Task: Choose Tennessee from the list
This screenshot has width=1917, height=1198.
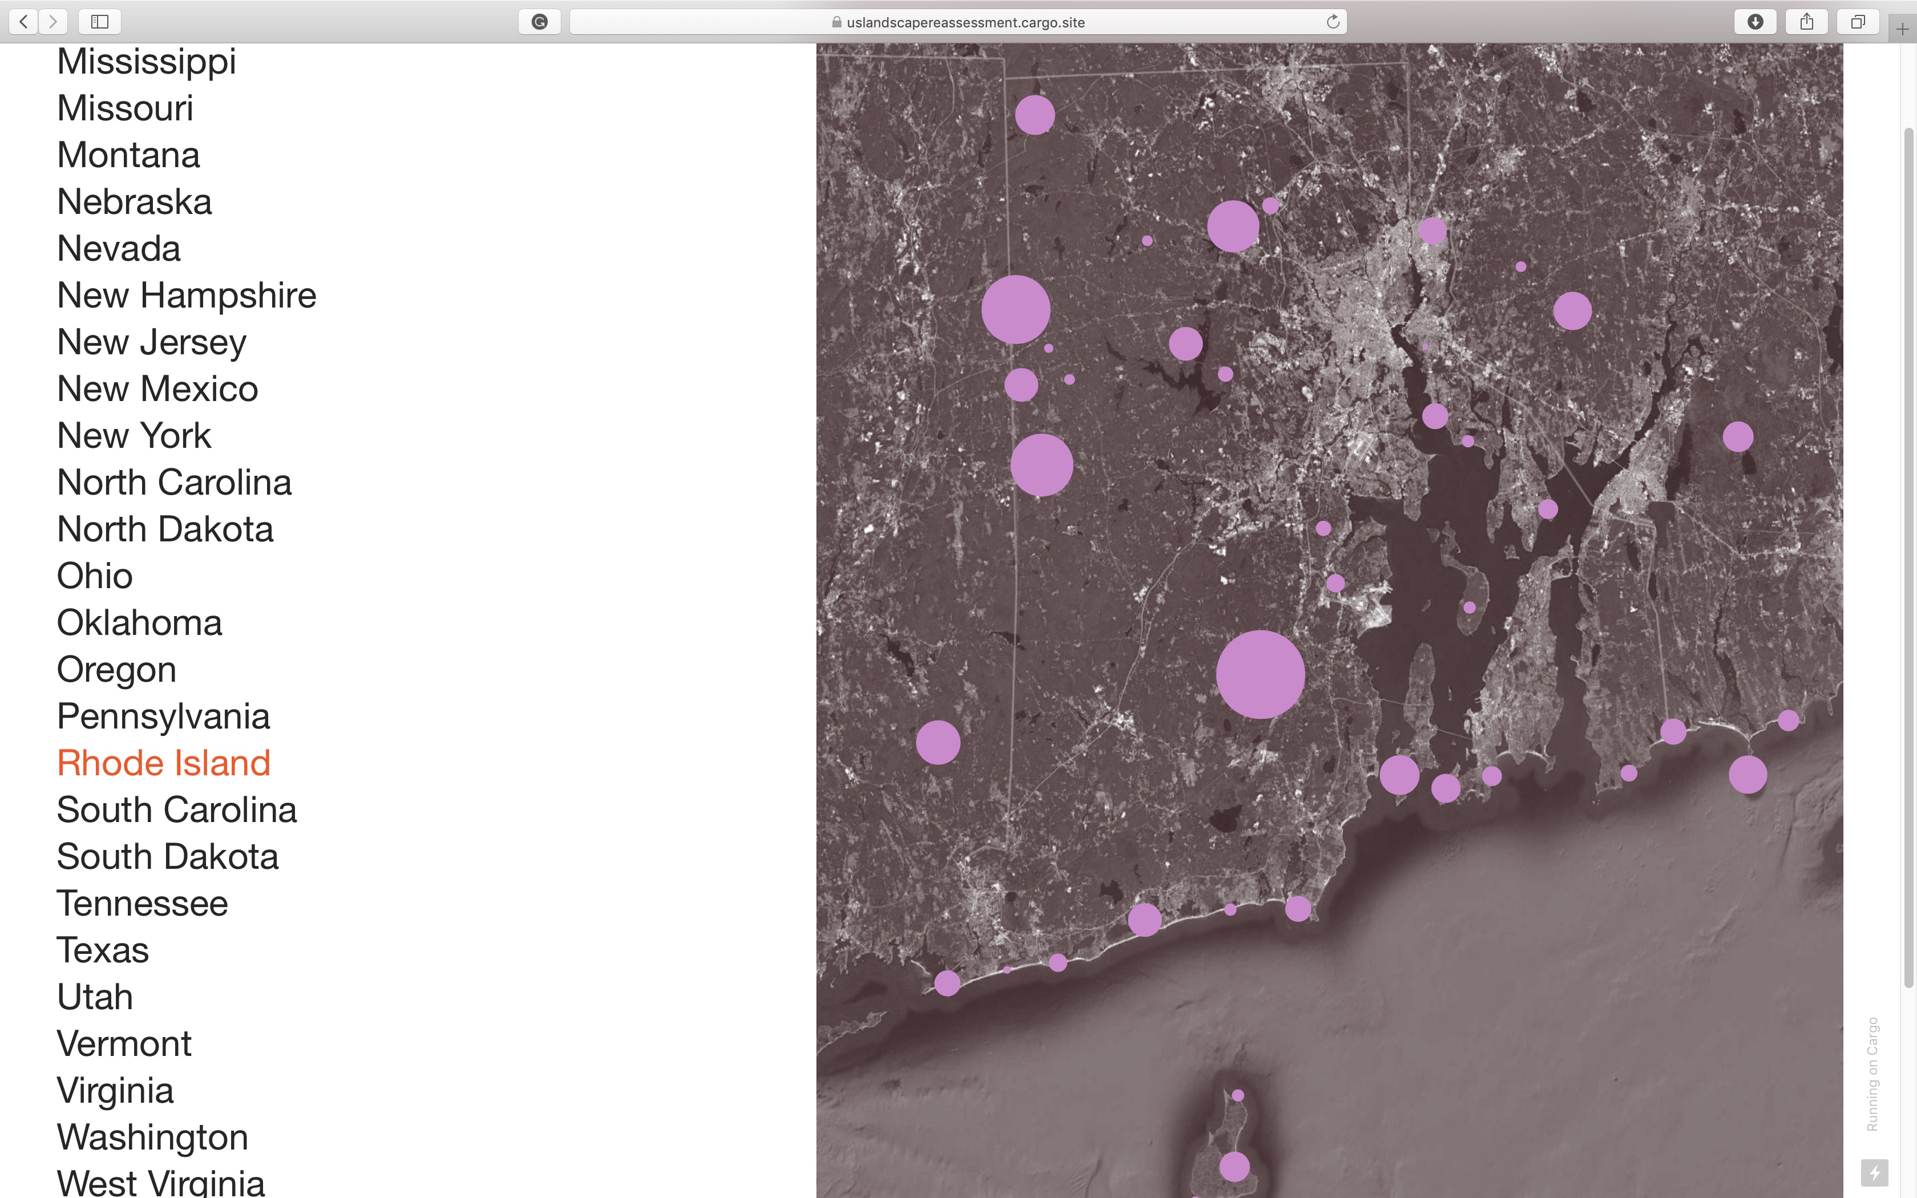Action: [143, 902]
